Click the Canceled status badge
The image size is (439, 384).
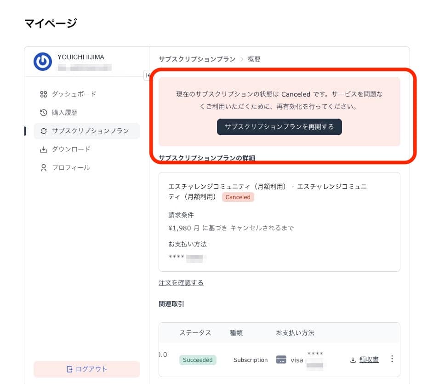[238, 197]
